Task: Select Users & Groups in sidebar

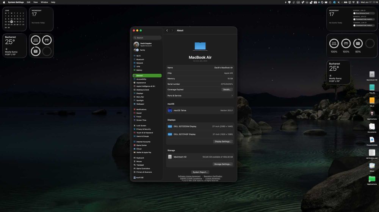Action: pyautogui.click(x=147, y=136)
